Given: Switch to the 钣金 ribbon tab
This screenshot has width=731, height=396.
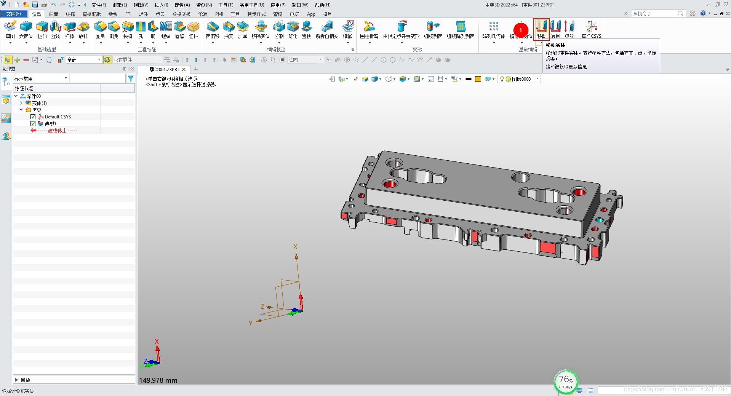Looking at the screenshot, I should [x=113, y=14].
